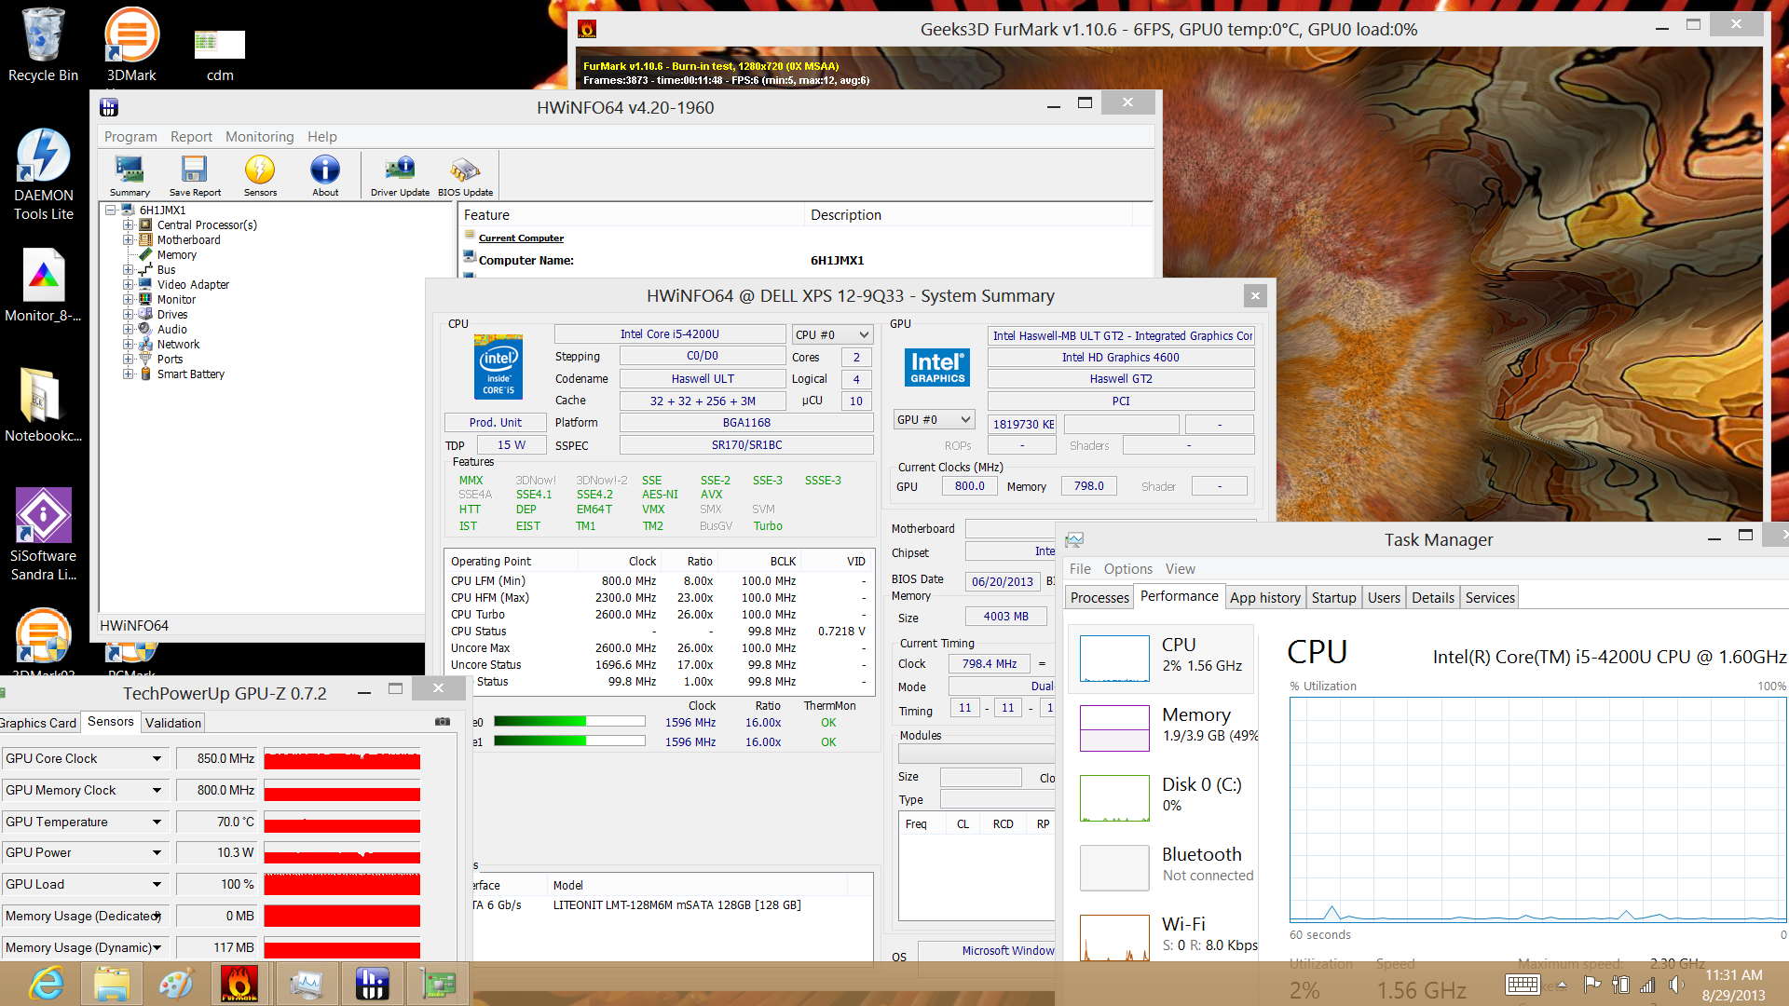Expand the Motherboard tree node
1789x1006 pixels.
point(129,240)
